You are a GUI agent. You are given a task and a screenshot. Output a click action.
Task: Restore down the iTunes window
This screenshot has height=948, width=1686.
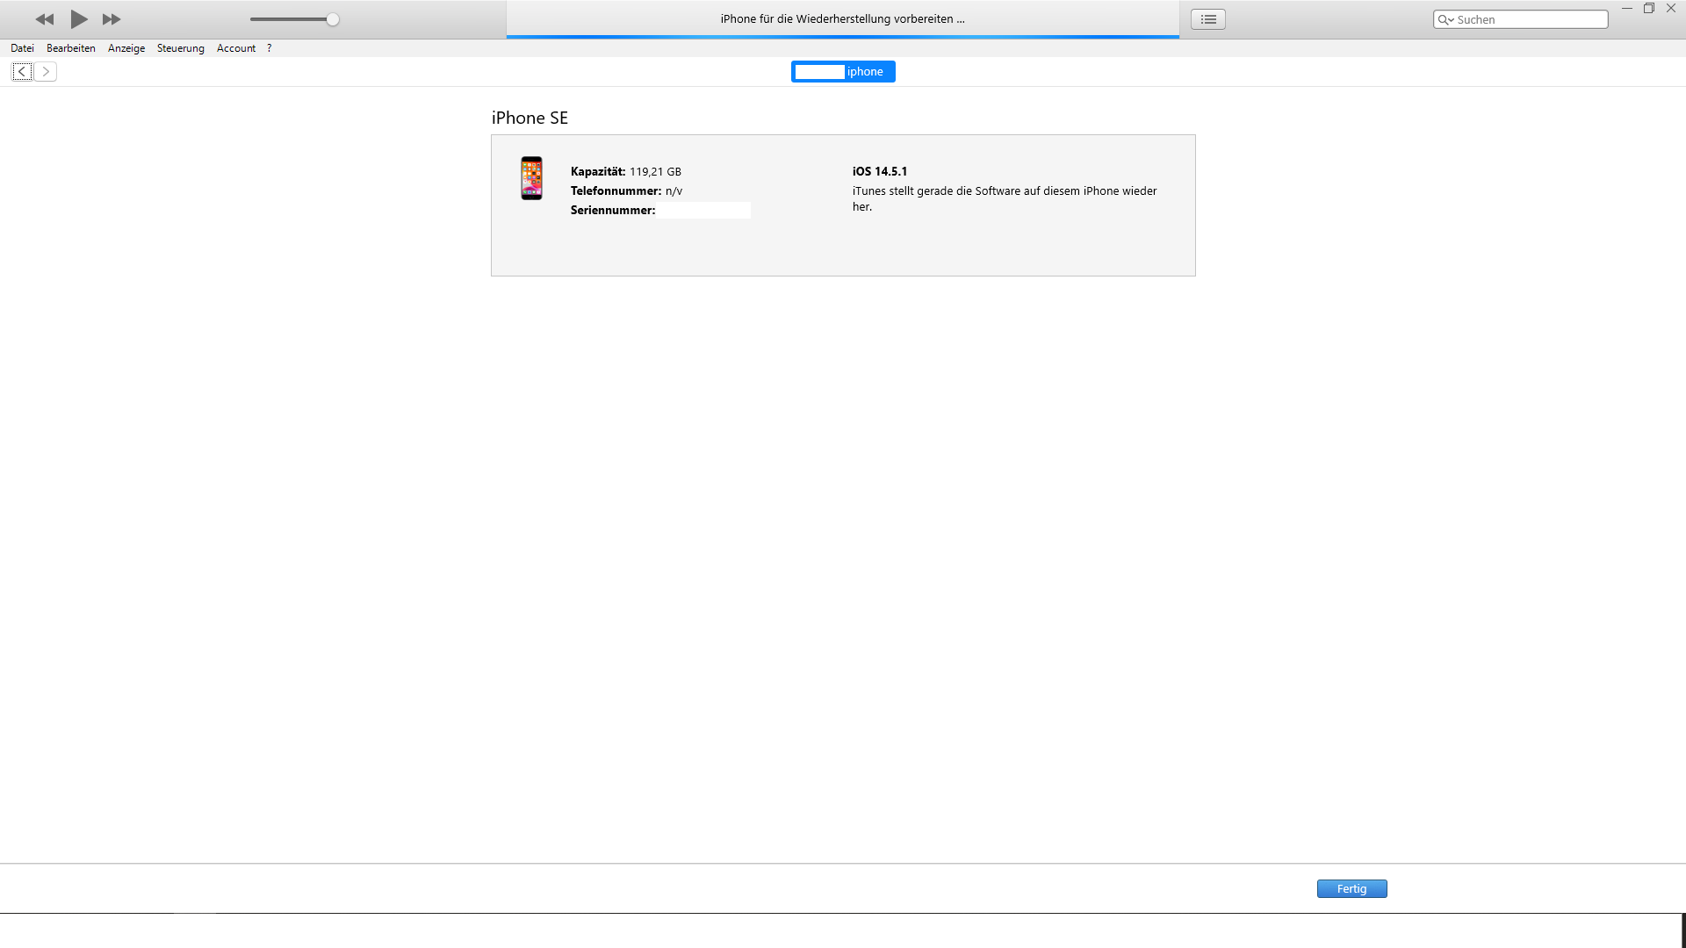(x=1649, y=8)
